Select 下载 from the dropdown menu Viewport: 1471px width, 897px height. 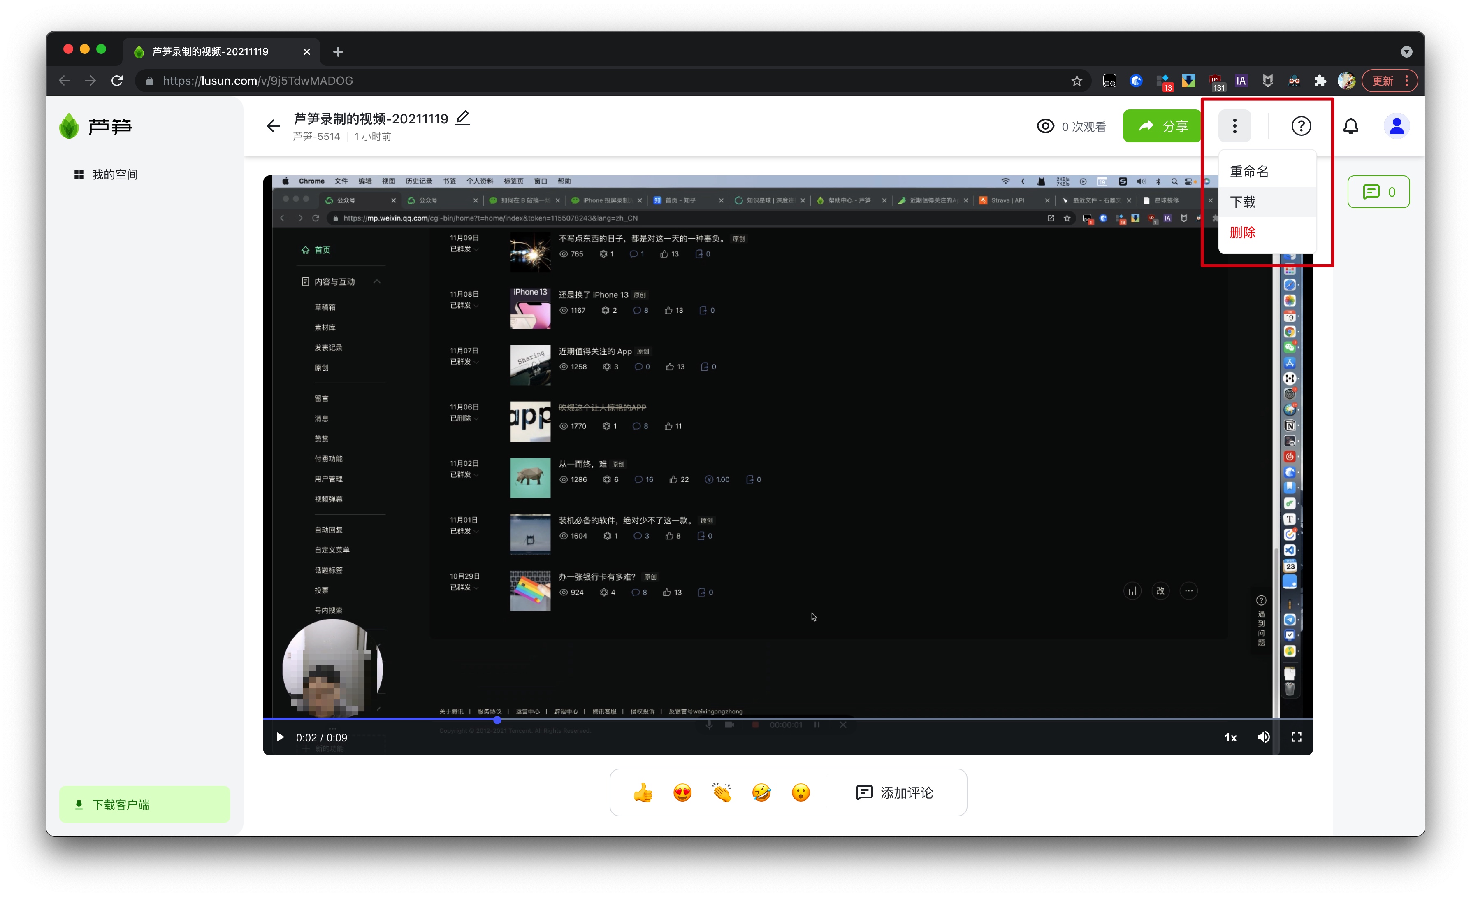pos(1242,202)
